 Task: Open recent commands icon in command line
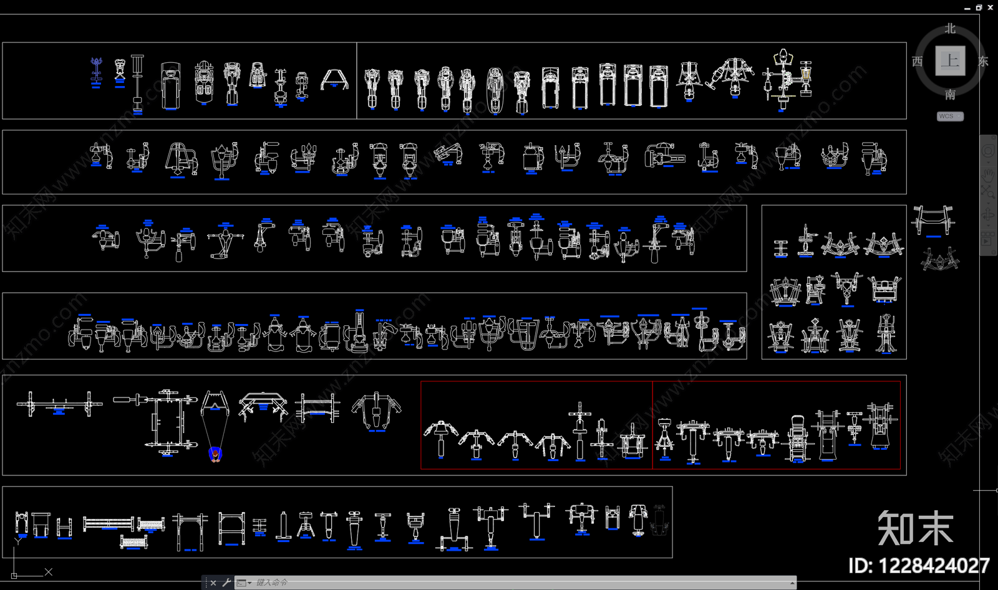243,583
